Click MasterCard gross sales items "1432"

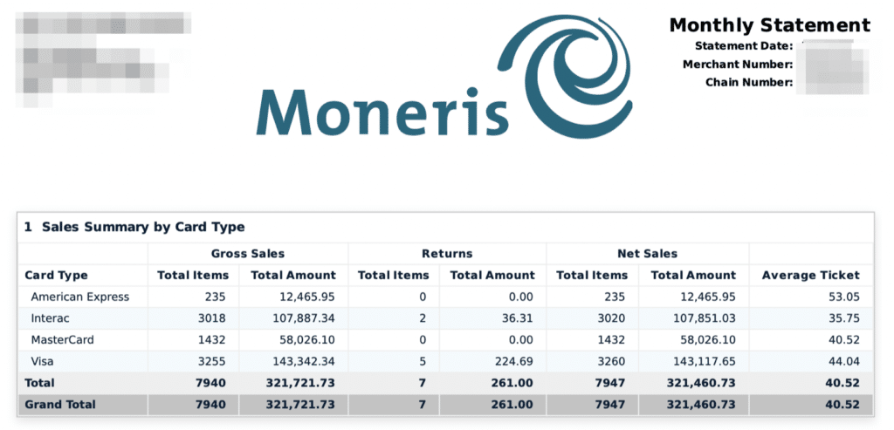click(x=211, y=340)
